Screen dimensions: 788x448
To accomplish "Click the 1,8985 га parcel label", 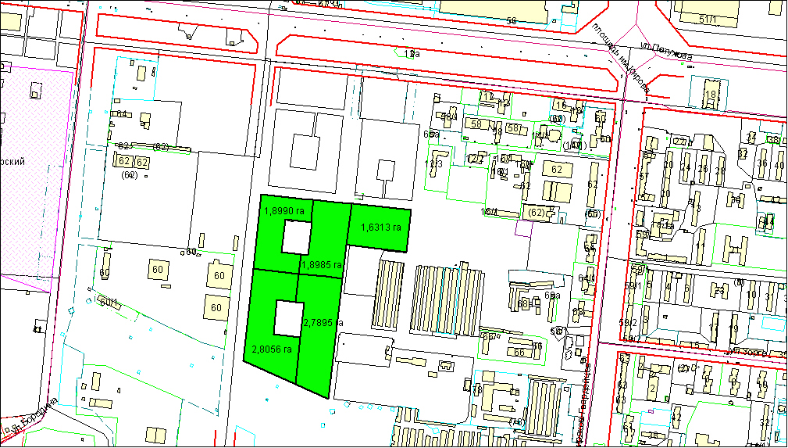I will pyautogui.click(x=322, y=264).
